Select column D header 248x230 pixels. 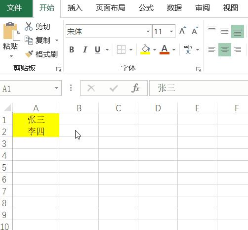pos(158,108)
